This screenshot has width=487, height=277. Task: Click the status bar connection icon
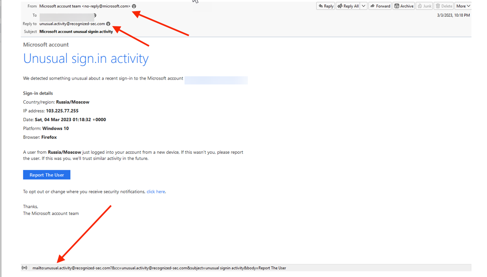pos(24,268)
